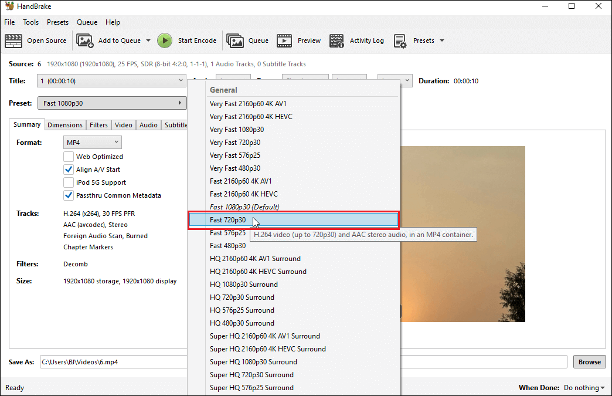Switch to the Subtitles tab
The height and width of the screenshot is (396, 612).
(x=175, y=125)
